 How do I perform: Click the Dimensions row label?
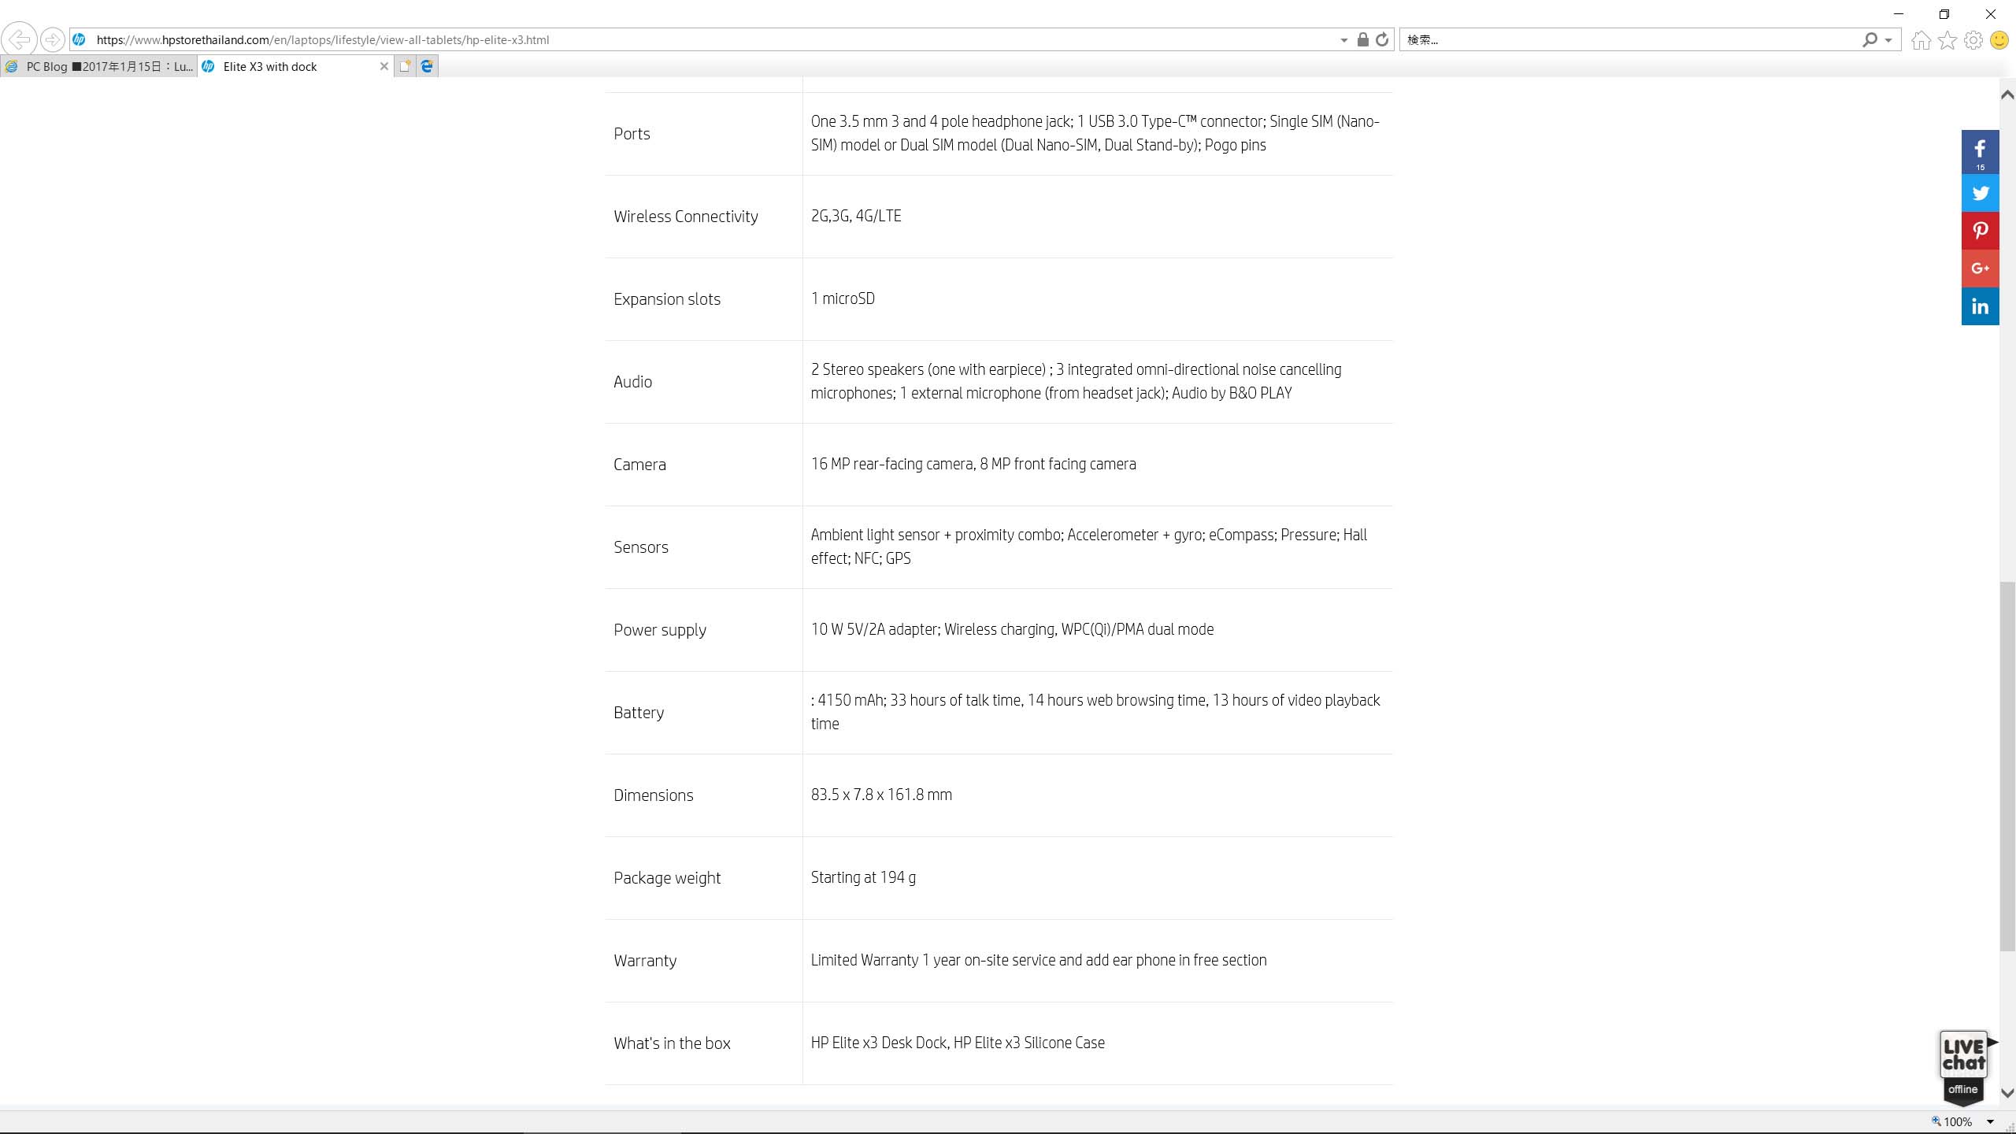(x=654, y=795)
